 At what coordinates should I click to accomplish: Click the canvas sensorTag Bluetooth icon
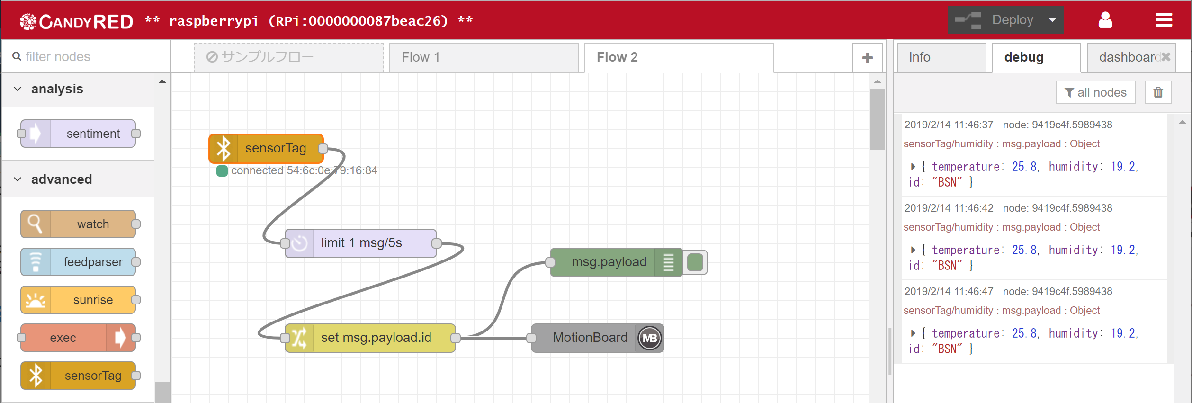coord(224,148)
